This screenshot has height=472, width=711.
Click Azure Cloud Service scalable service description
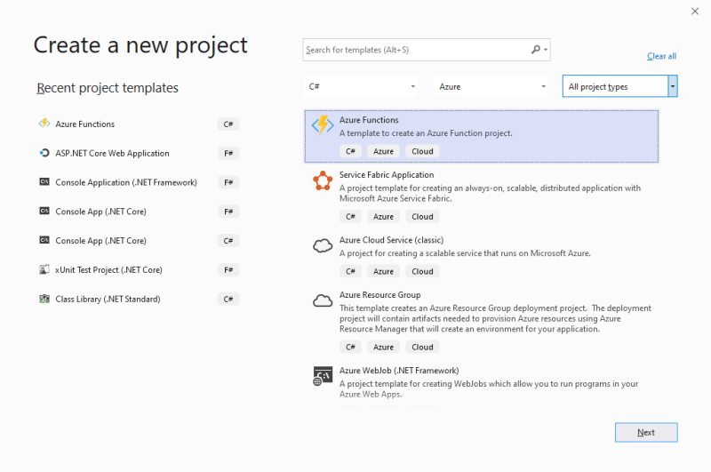[465, 253]
